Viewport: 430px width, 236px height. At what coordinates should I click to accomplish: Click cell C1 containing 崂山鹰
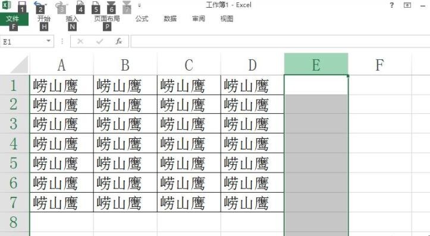point(189,85)
